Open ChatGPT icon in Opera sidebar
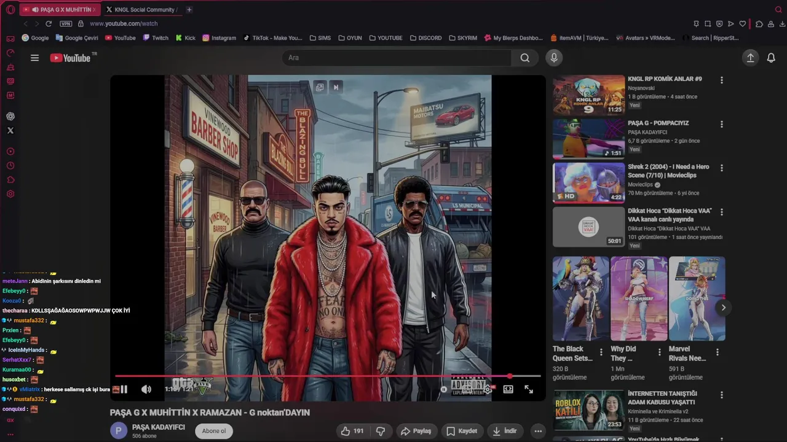Viewport: 787px width, 442px height. (x=10, y=116)
